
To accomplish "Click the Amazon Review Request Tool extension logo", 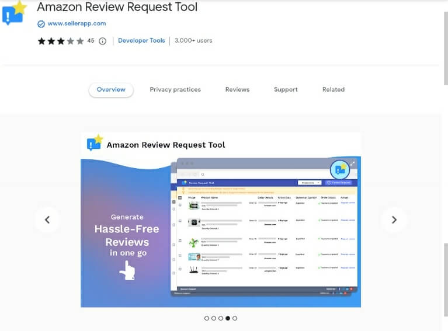I will [14, 13].
